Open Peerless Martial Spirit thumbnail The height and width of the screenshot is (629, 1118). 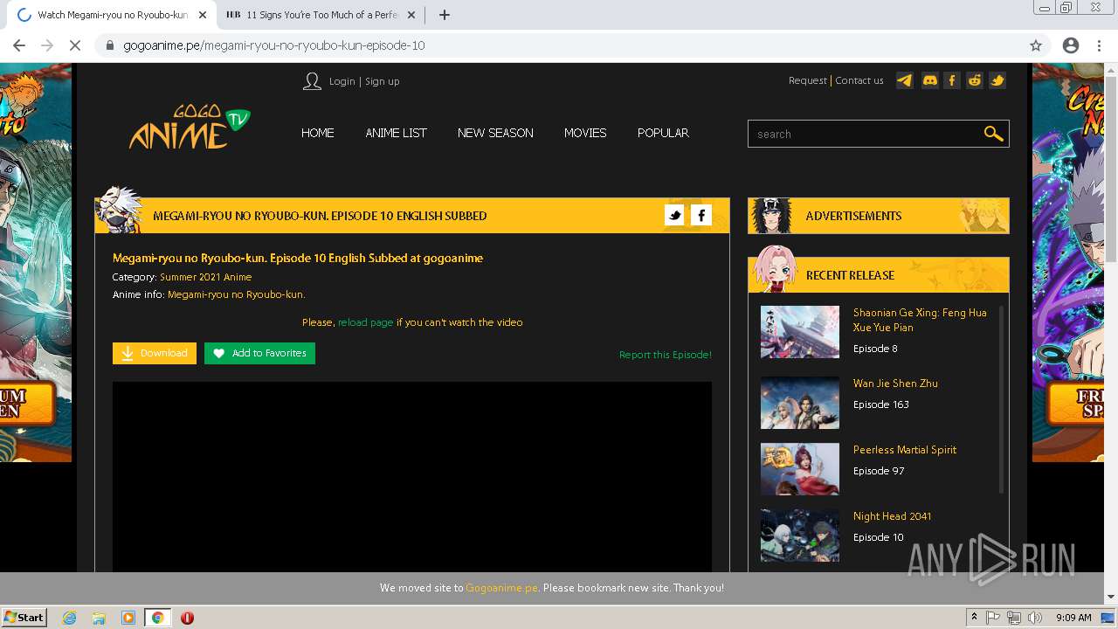[x=799, y=469]
